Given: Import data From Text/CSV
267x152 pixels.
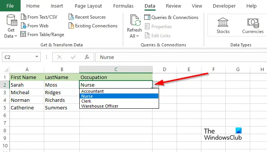Looking at the screenshot, I should pyautogui.click(x=39, y=17).
